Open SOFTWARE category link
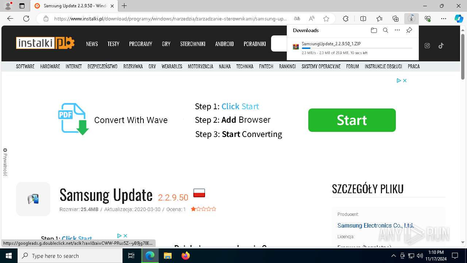 point(25,66)
